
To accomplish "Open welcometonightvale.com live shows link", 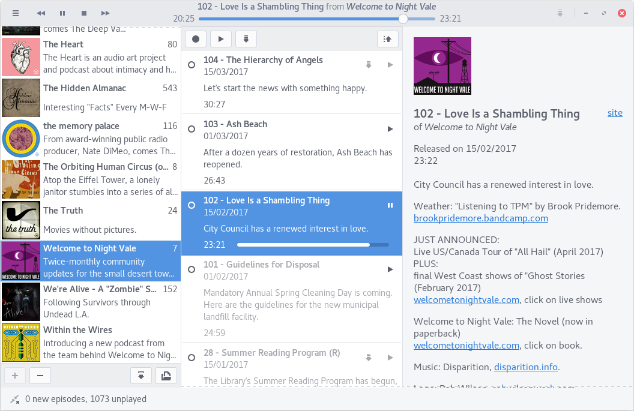I will click(x=466, y=300).
